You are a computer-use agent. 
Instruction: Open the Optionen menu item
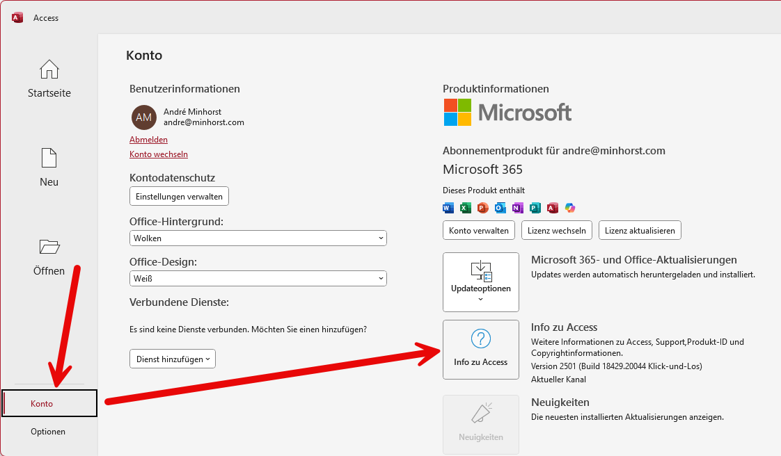[48, 431]
